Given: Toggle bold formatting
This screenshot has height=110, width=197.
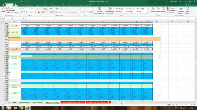Looking at the screenshot, I should coord(22,12).
